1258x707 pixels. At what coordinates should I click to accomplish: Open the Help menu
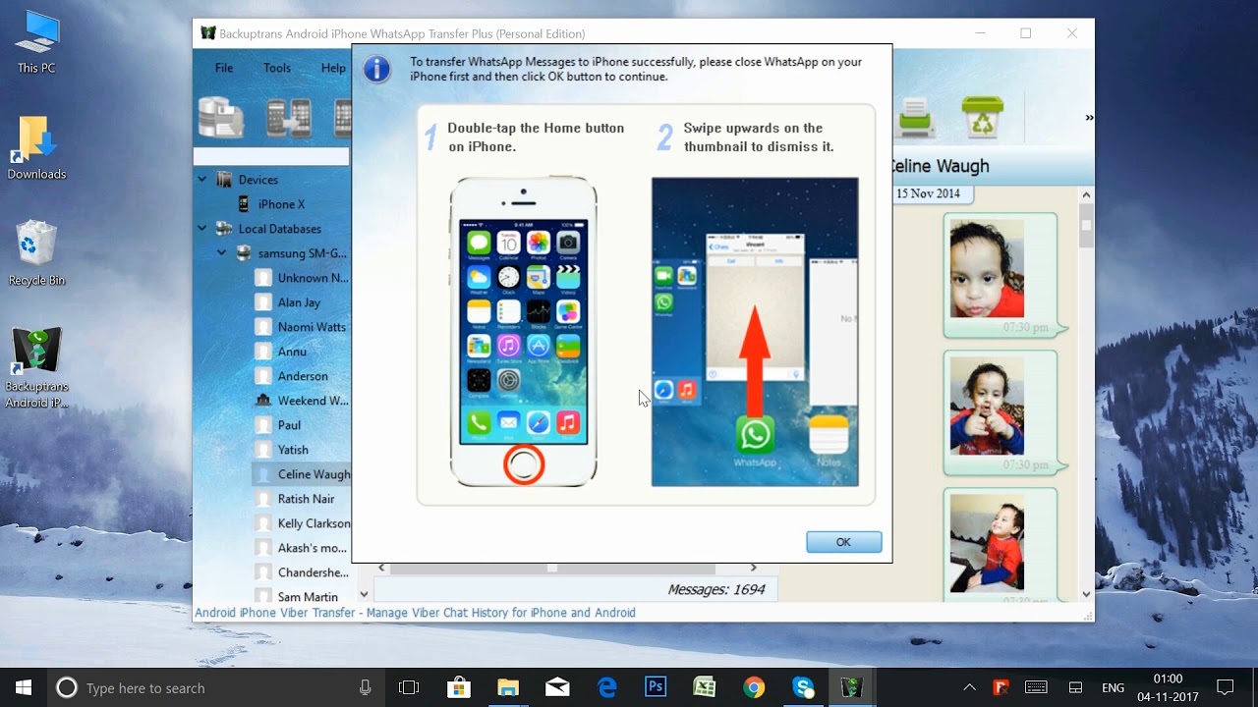point(333,68)
